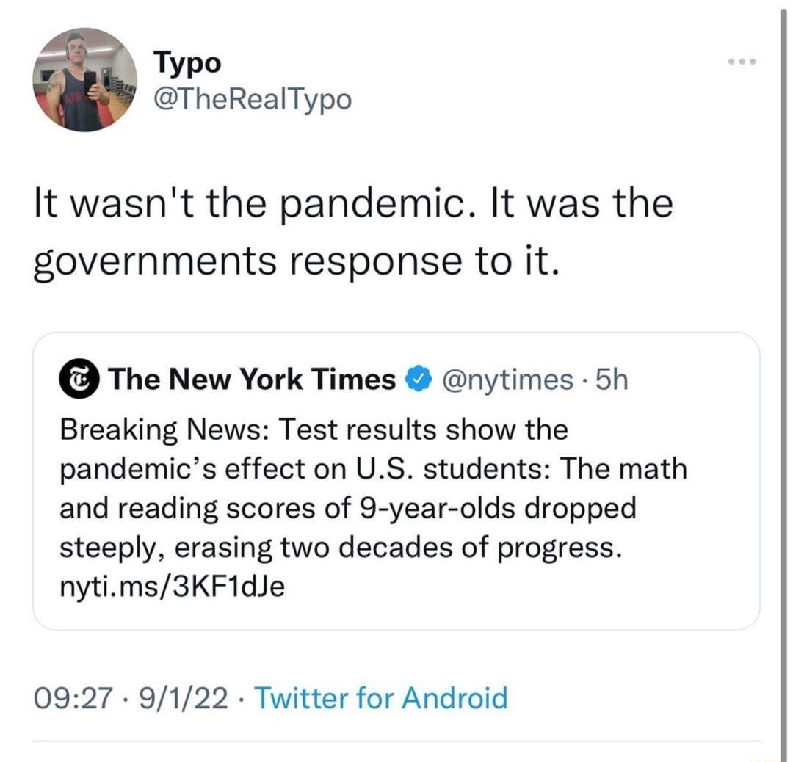
Task: Select the tweet text about the pandemic
Action: [x=352, y=231]
